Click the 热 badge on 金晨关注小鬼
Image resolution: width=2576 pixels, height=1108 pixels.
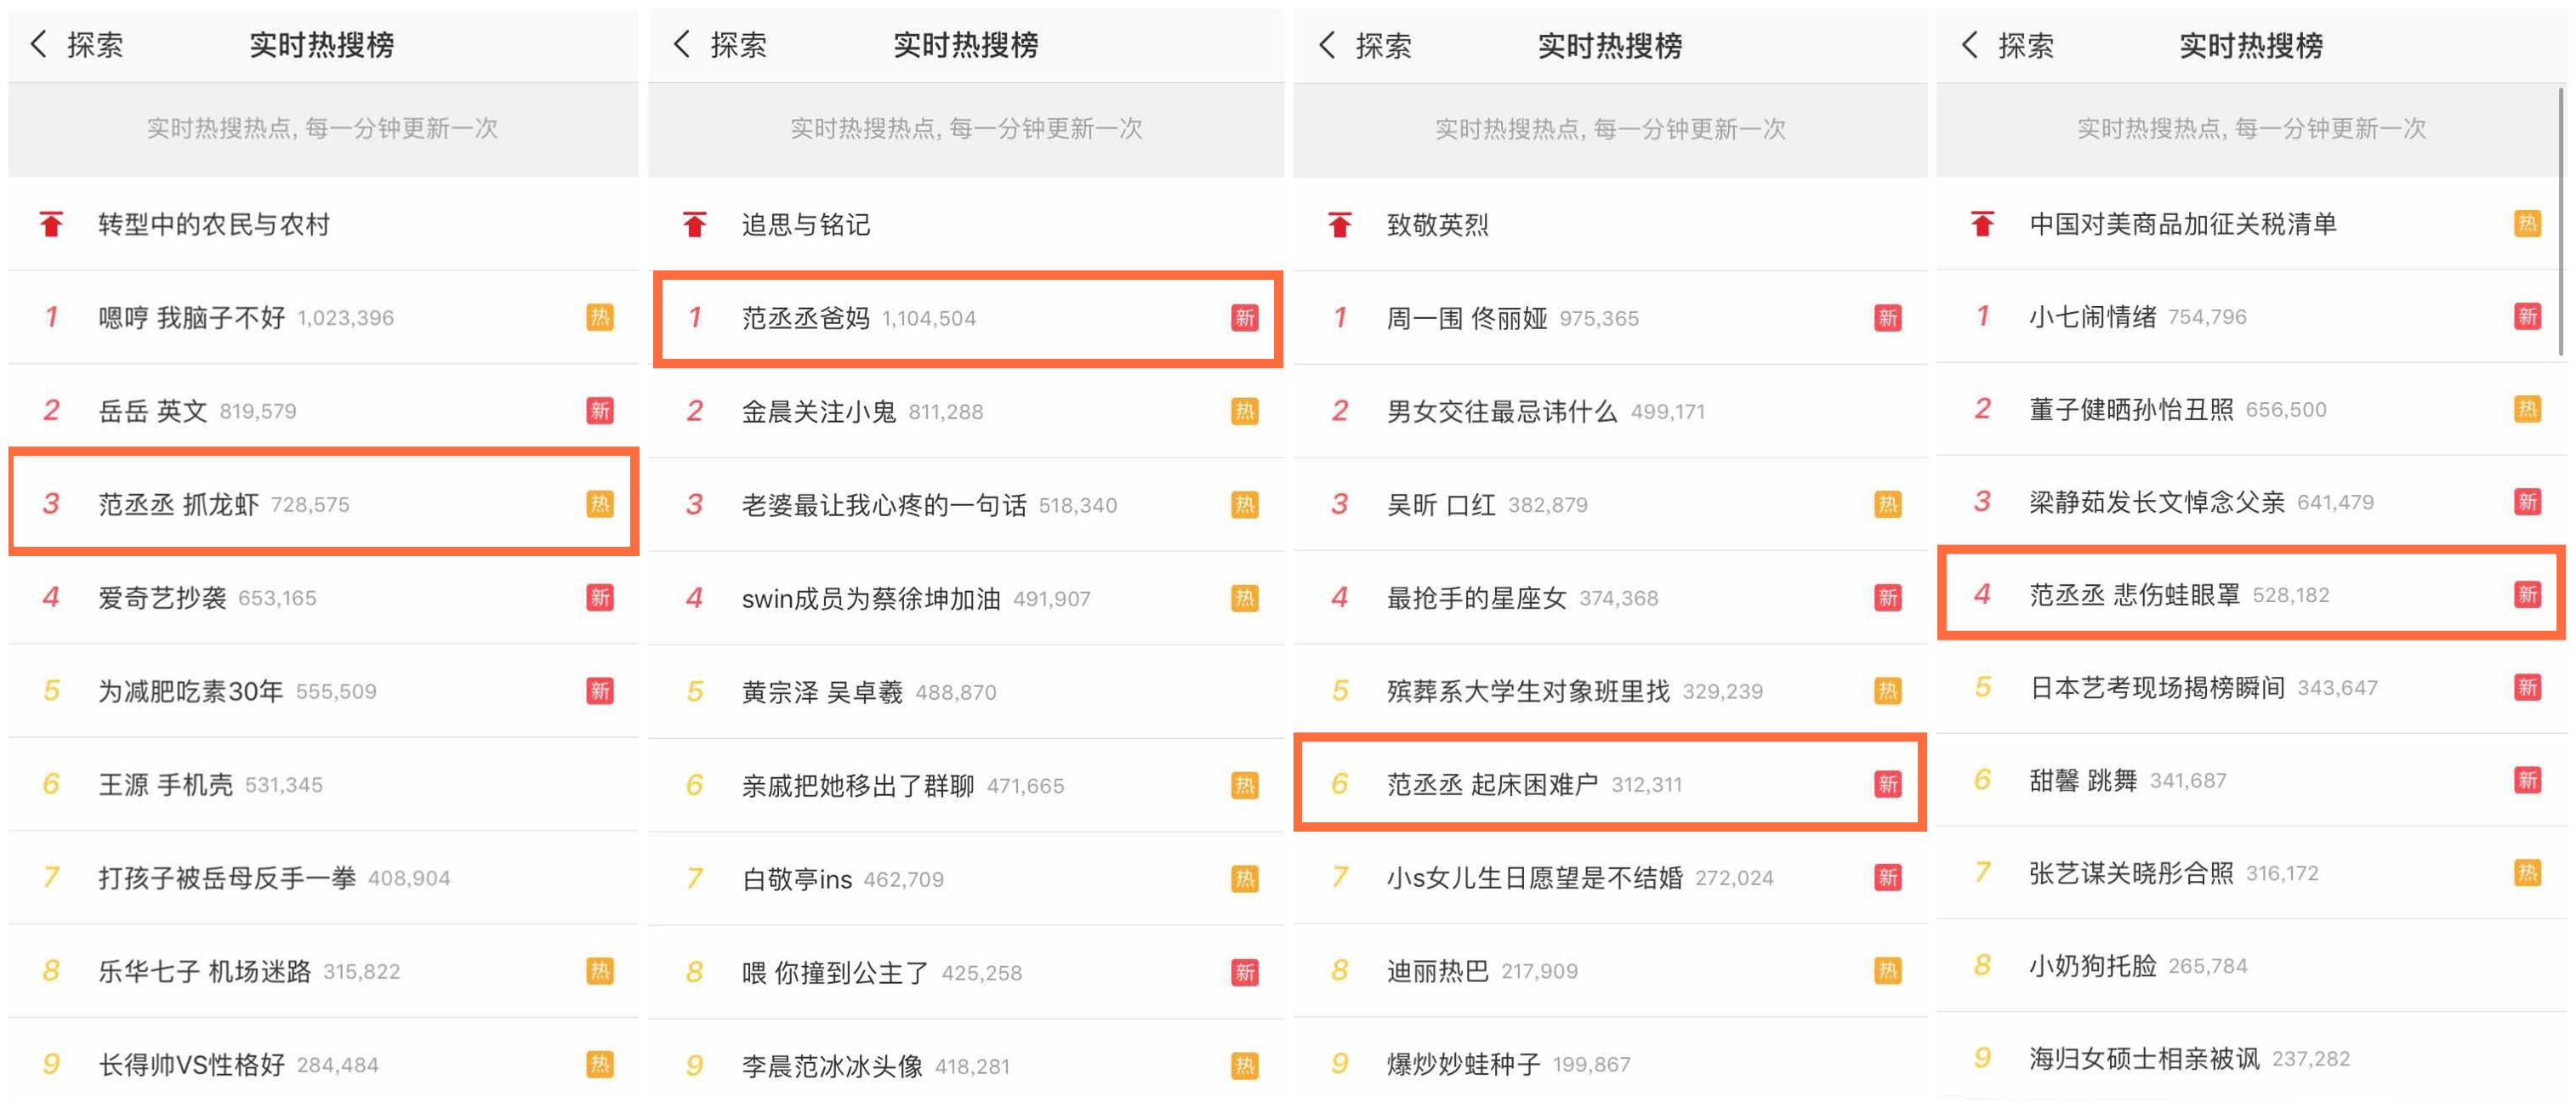point(1243,411)
